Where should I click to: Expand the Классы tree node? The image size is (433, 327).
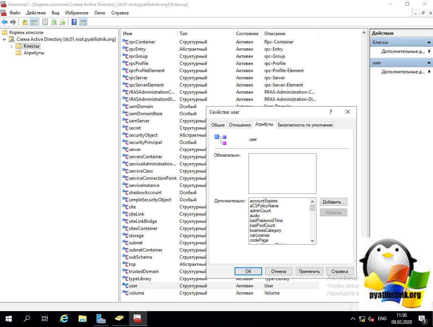click(11, 46)
